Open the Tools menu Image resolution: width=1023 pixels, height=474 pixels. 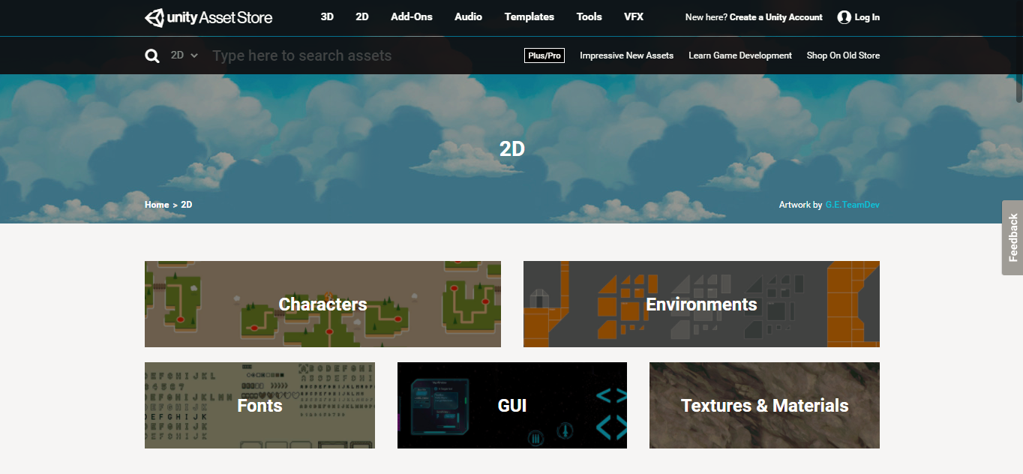point(589,16)
